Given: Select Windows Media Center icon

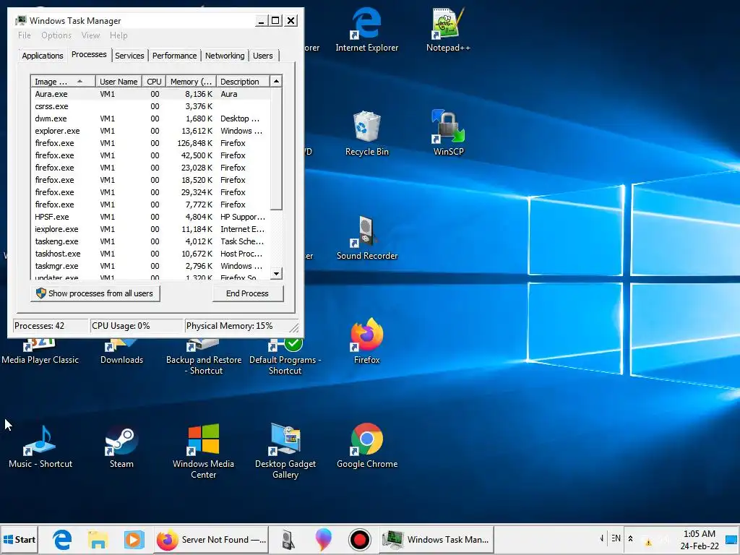Looking at the screenshot, I should point(203,451).
